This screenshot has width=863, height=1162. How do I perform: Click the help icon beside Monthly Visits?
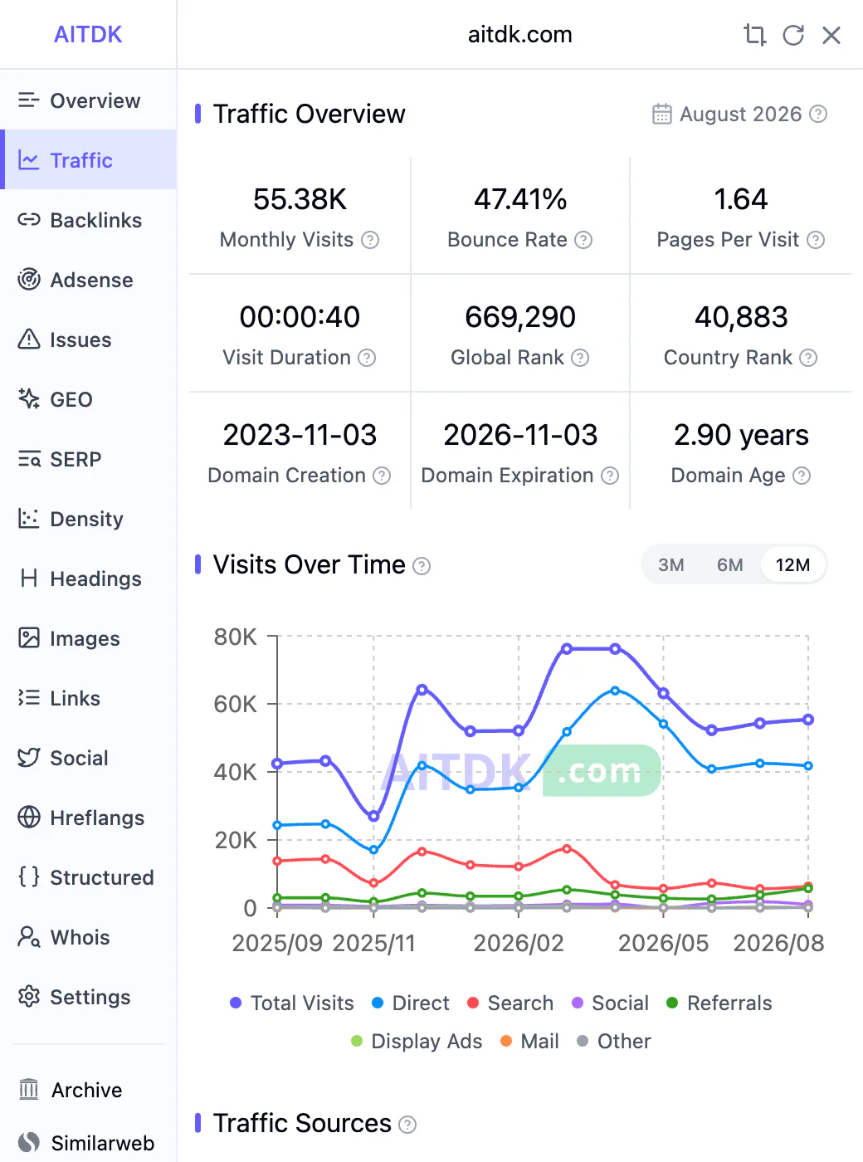(x=371, y=240)
